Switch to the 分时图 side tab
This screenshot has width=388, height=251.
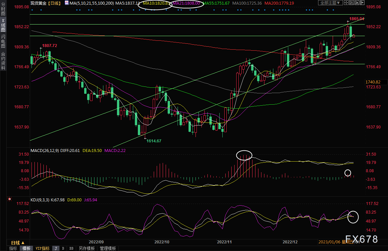(x=3, y=11)
